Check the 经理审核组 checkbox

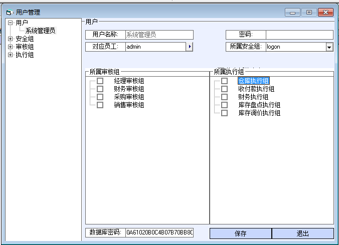[100, 81]
